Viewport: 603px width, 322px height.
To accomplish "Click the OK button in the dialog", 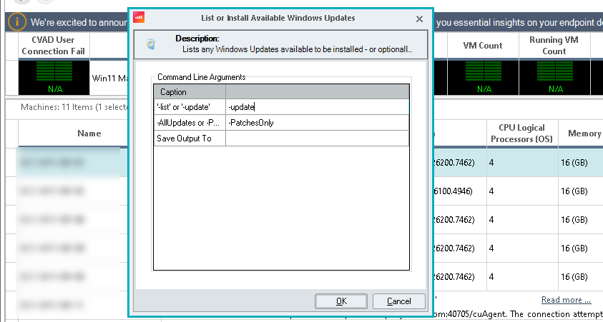I will [x=341, y=301].
